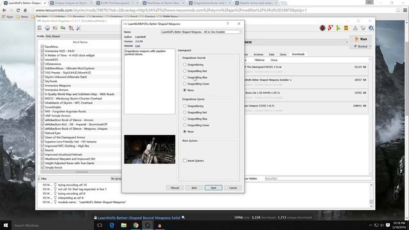This screenshot has height=230, width=409.
Task: Open the warning triangle problems icon
Action: [355, 28]
